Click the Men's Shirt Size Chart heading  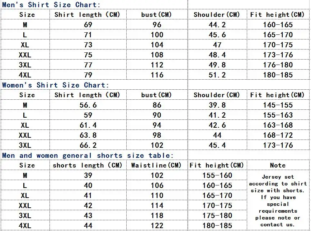(51, 5)
